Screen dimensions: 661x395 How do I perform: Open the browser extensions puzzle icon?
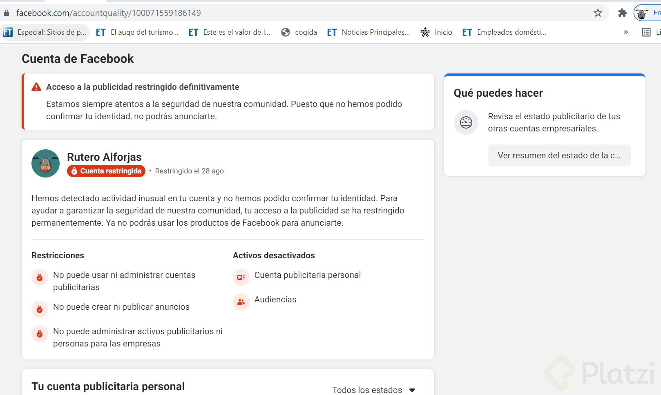pos(623,13)
